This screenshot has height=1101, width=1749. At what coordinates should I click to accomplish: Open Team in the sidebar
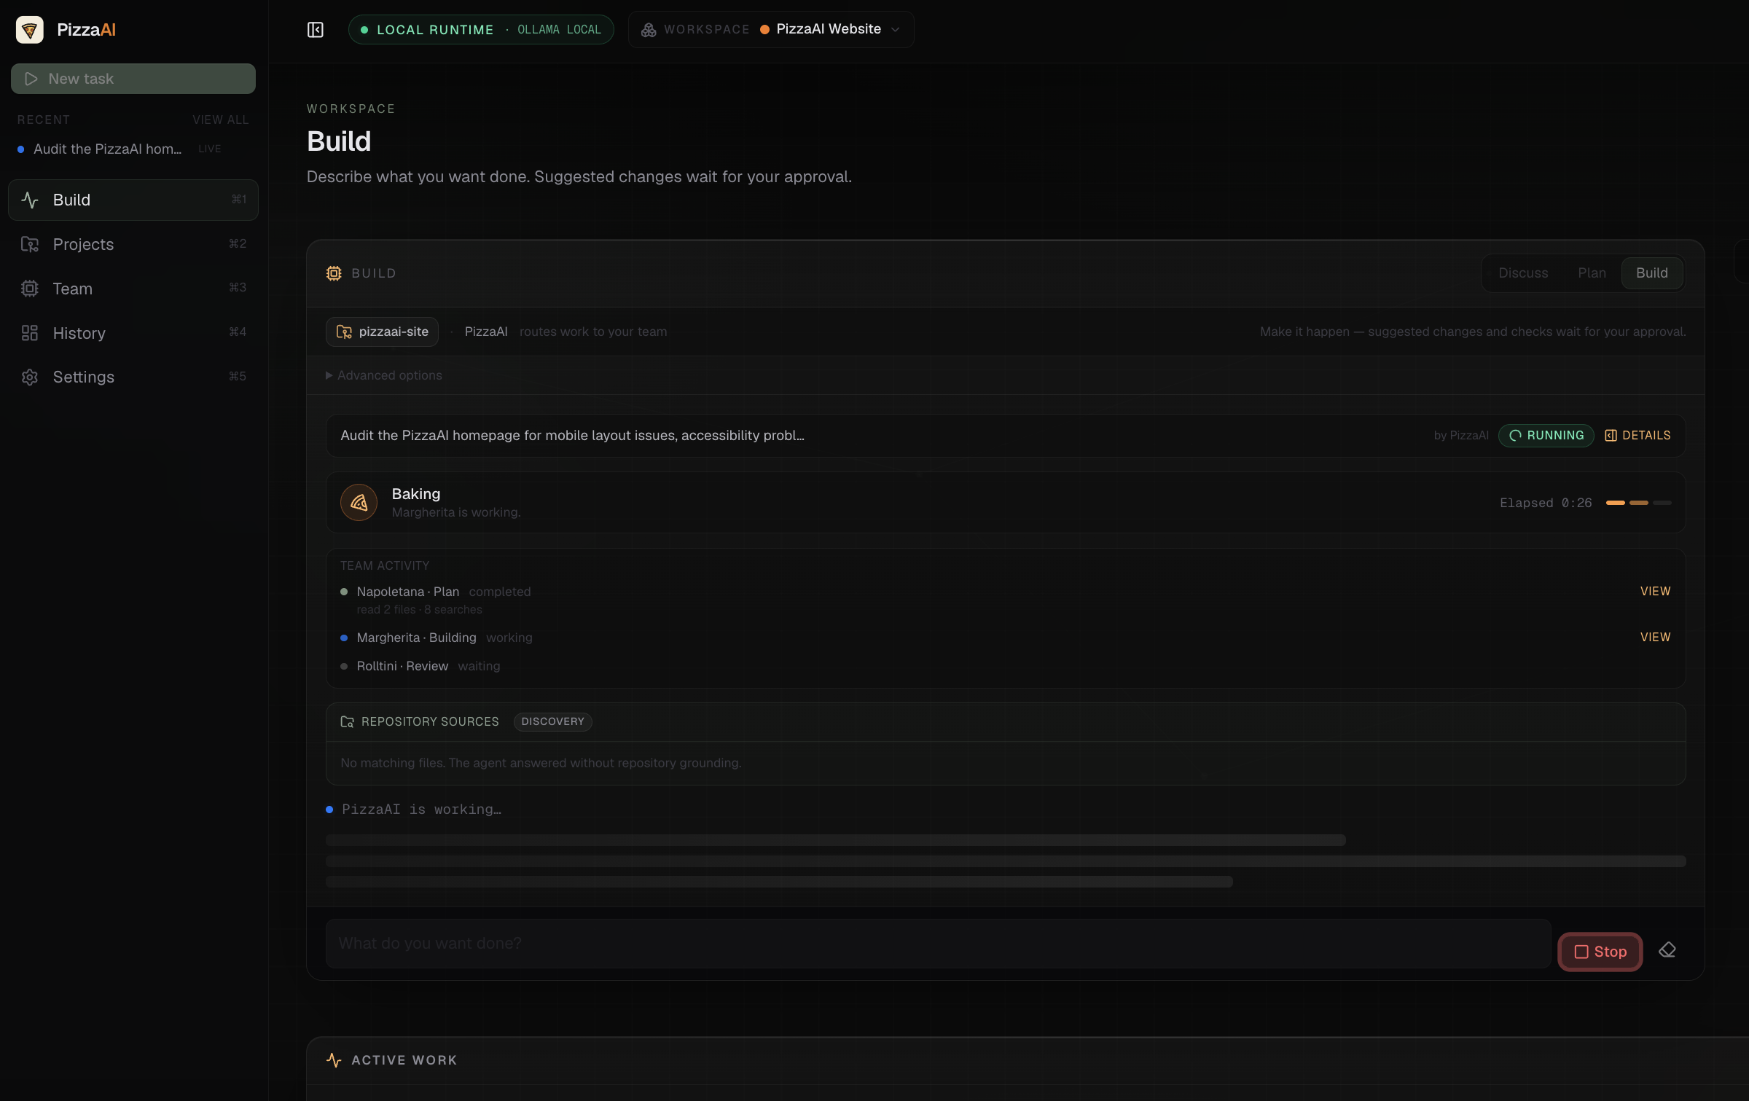coord(133,289)
